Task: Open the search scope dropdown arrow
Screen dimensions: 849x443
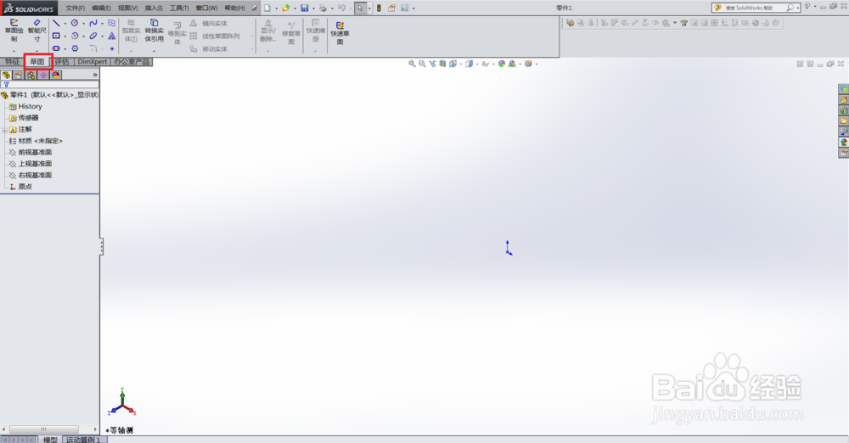Action: 797,8
